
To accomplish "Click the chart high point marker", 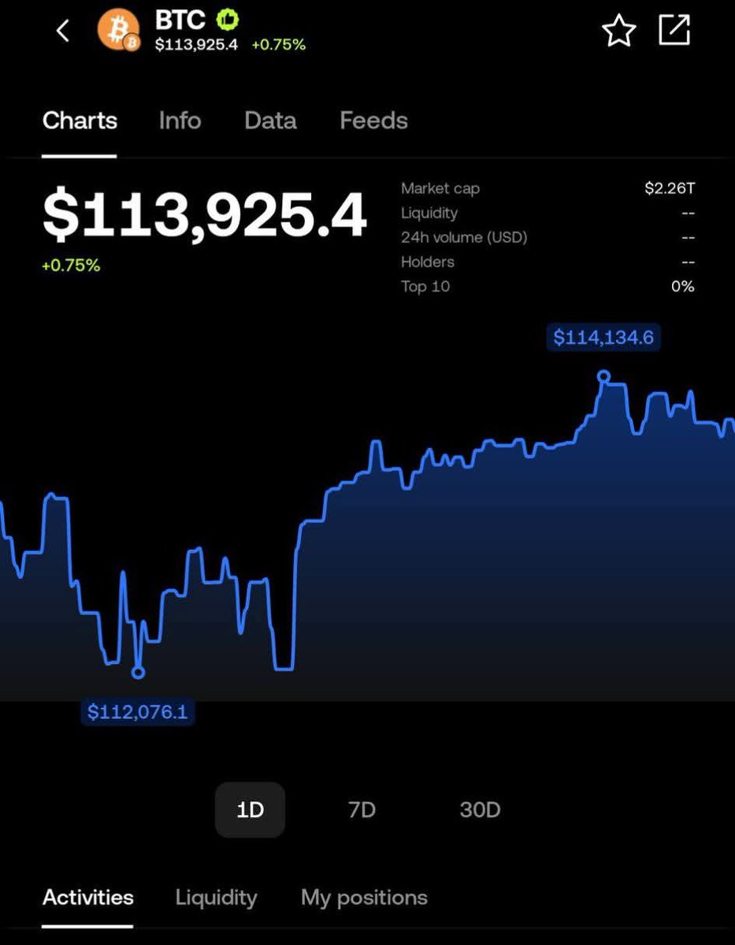I will click(x=603, y=376).
